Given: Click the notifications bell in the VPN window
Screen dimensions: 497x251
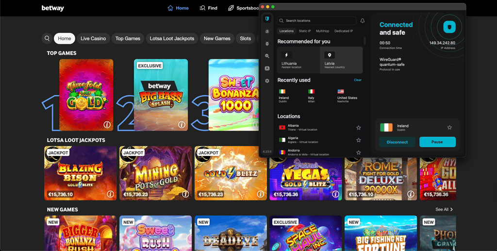Looking at the screenshot, I should [362, 20].
